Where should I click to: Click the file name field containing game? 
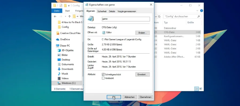tap(126, 19)
